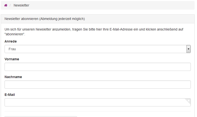Viewport: 197px width, 117px height.
Task: Click the corner icon in E-Mail field
Action: pyautogui.click(x=188, y=100)
